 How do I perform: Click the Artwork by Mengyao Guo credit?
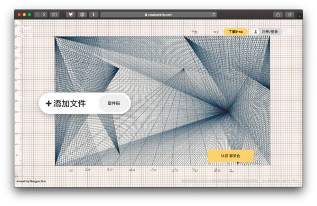(31, 181)
